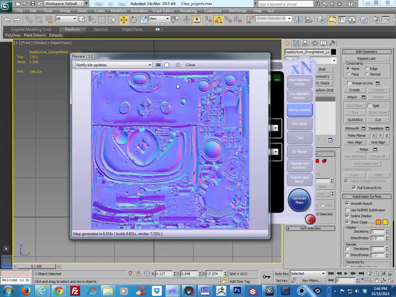This screenshot has width=396, height=297.
Task: Click the Align tool icon
Action: [x=308, y=20]
